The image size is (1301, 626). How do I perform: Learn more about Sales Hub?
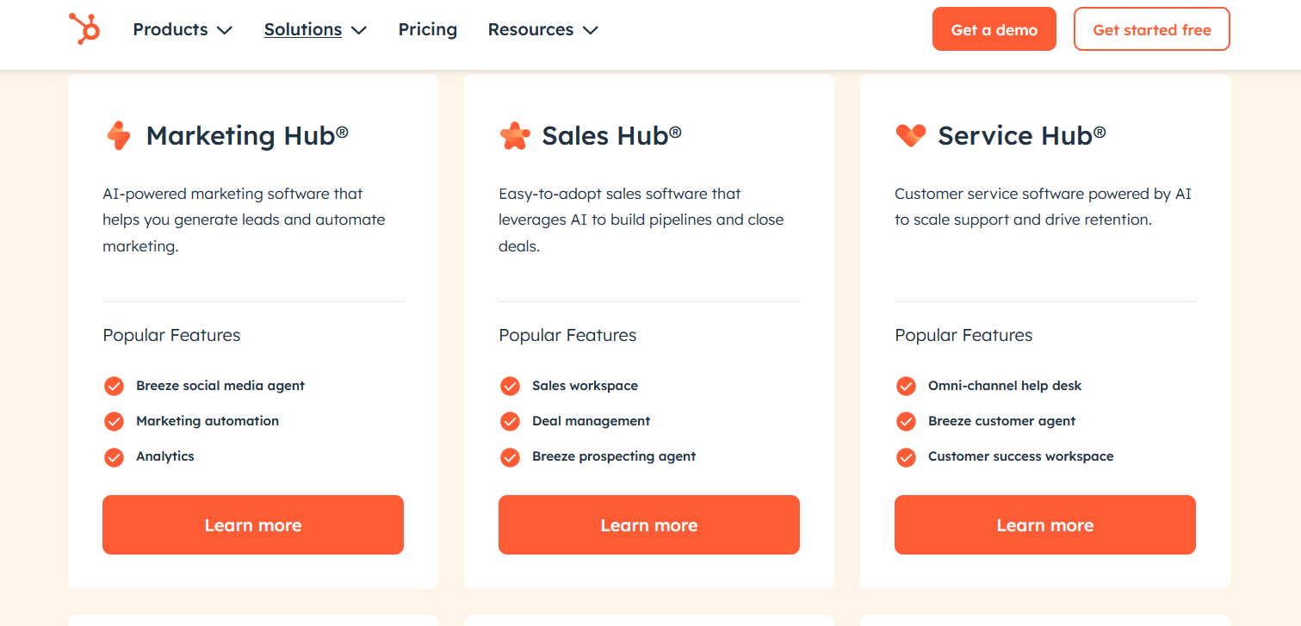[x=649, y=524]
